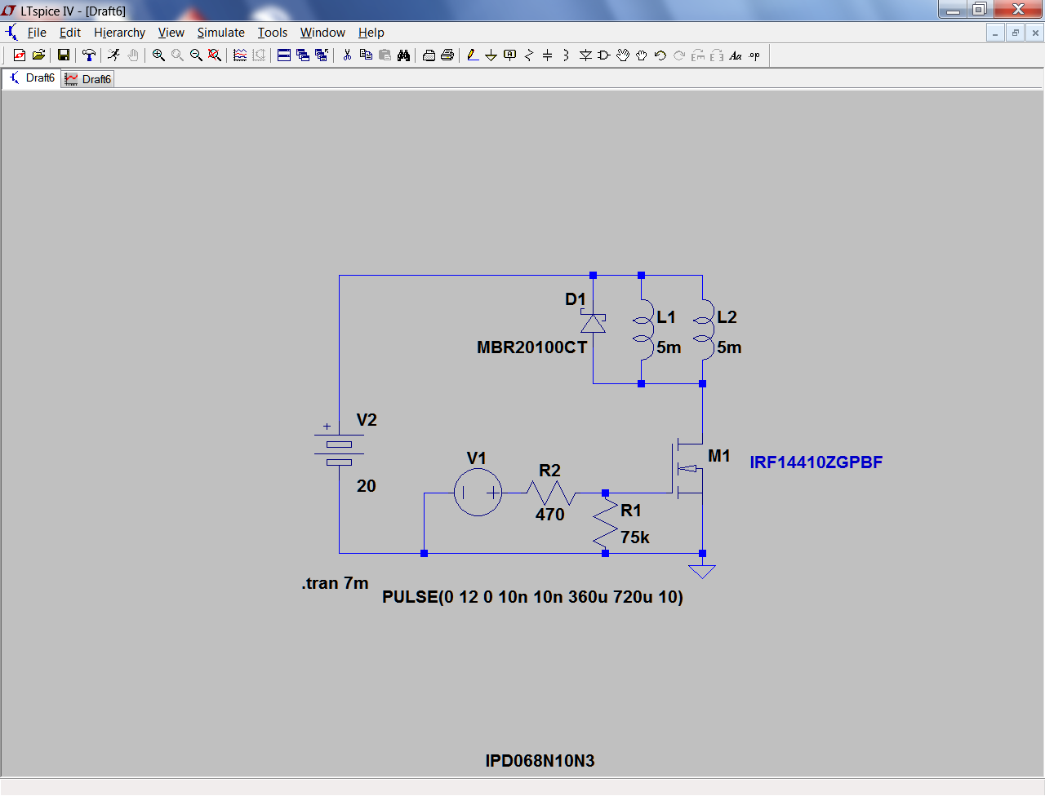Click the zoom-to-fit crossed magnifier icon
This screenshot has height=796, width=1045.
click(215, 55)
